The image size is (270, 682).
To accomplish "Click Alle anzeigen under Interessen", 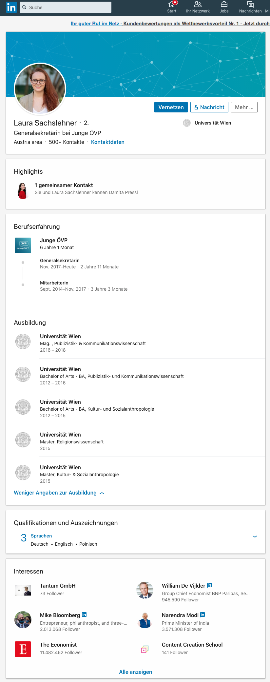I will tap(136, 672).
